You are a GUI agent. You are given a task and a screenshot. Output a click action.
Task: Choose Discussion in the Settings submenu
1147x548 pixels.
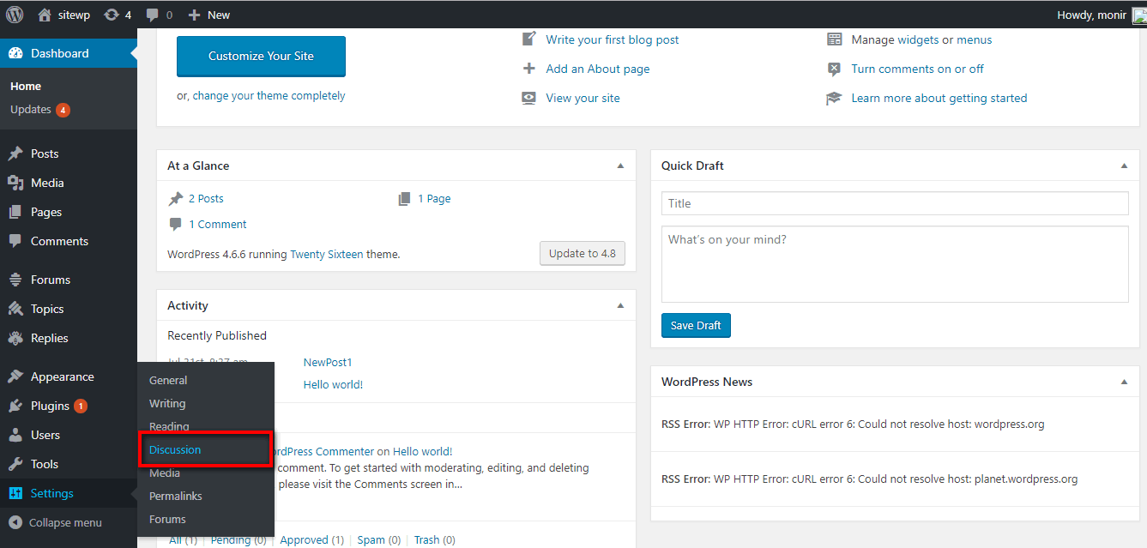point(175,449)
